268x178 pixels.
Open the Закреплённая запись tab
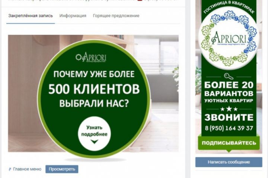(x=31, y=16)
